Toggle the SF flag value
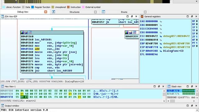This screenshot has height=112, width=199. [x=197, y=34]
